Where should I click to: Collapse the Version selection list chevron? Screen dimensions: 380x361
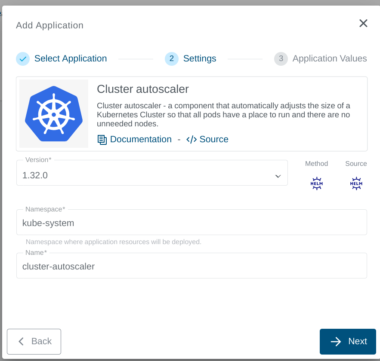click(x=278, y=175)
